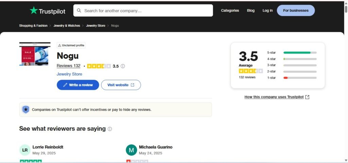The width and height of the screenshot is (348, 163).
Task: Click the shield star icon in incentives notice
Action: pos(26,109)
